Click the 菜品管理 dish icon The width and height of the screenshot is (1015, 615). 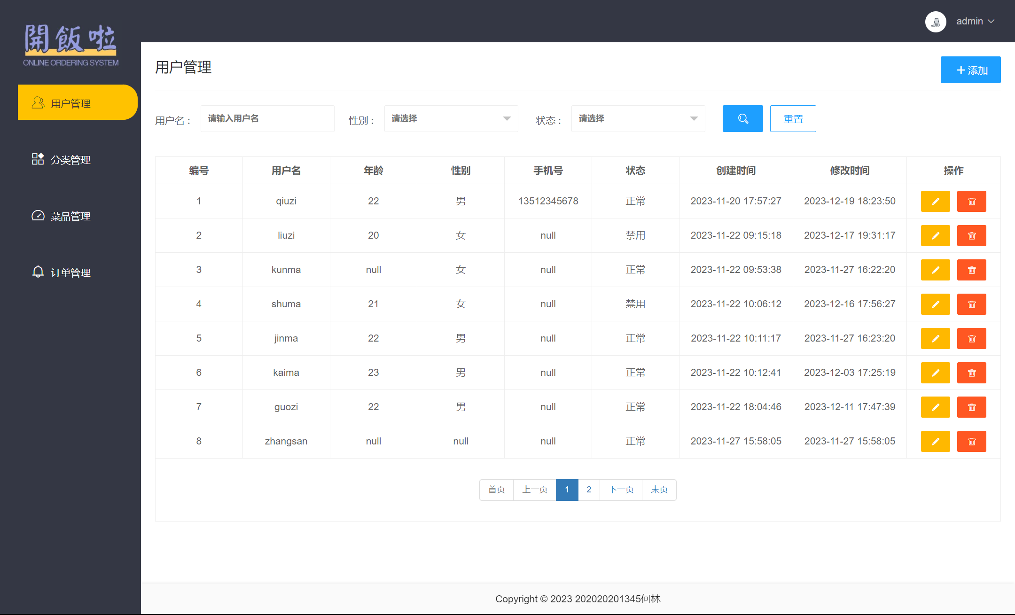[38, 216]
